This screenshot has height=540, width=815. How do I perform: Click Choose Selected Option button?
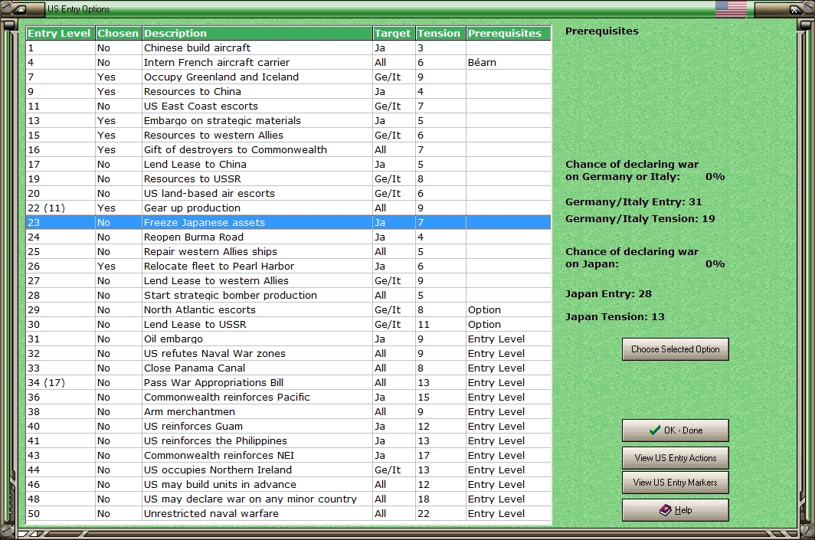[675, 349]
